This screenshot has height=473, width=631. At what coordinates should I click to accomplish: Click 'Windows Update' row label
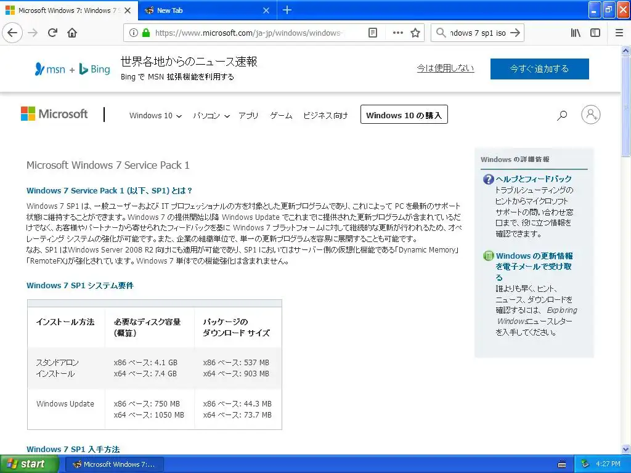65,404
